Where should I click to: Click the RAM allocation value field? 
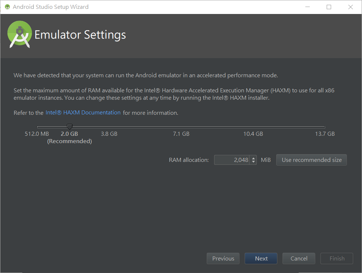231,160
